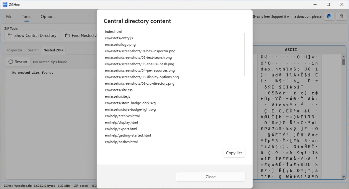This screenshot has width=349, height=189.
Task: Click the Find Nested ZIPs button
Action: pyautogui.click(x=80, y=35)
